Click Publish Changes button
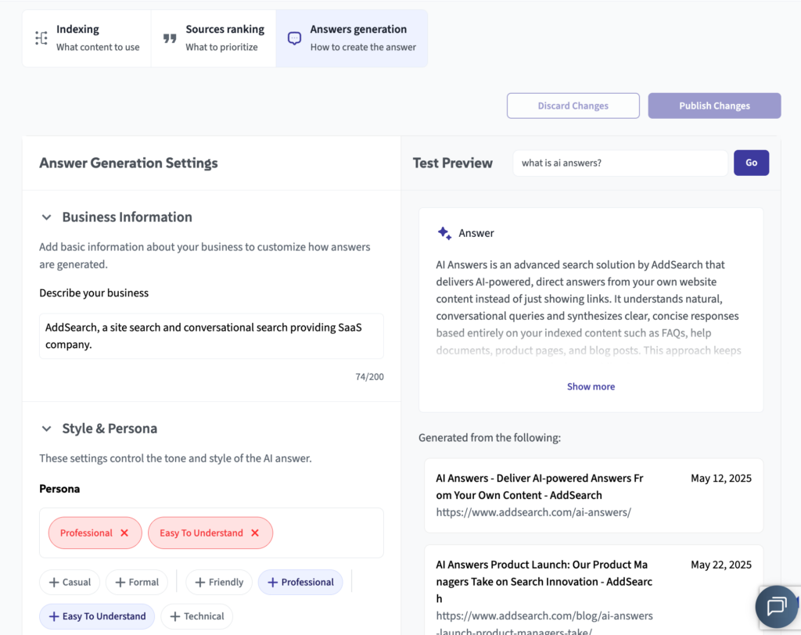 pos(714,106)
